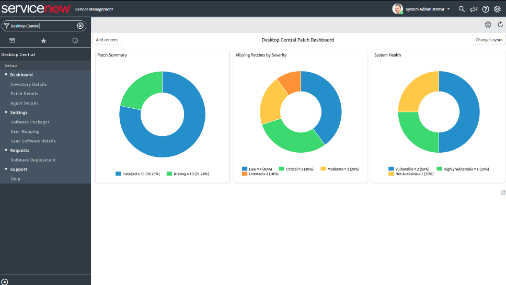Open the Help module

click(15, 179)
